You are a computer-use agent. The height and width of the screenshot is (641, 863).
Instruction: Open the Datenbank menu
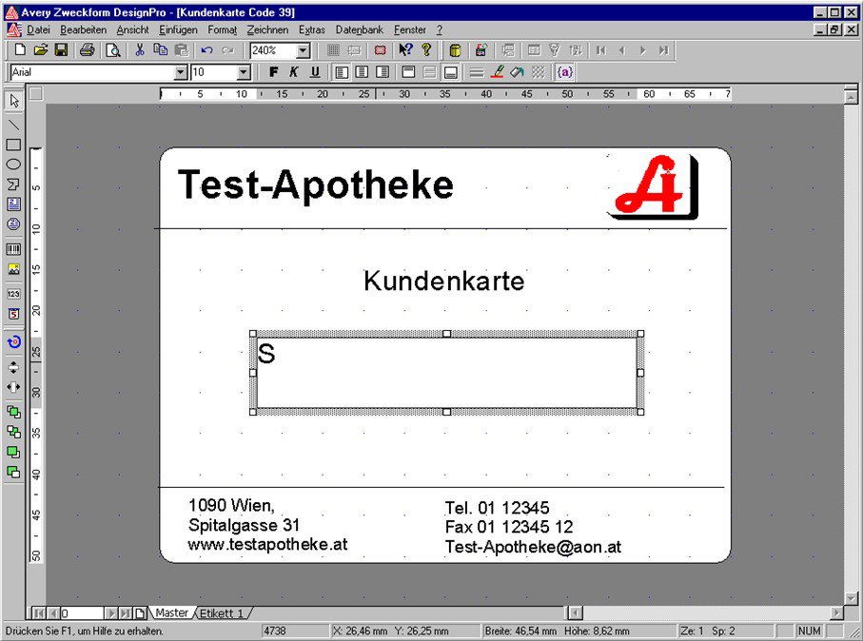tap(359, 29)
